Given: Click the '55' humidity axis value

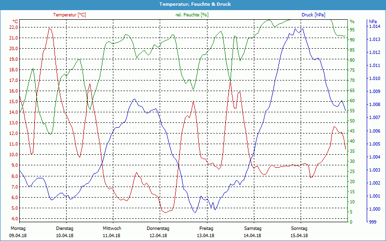Looking at the screenshot, I should coord(352,111).
